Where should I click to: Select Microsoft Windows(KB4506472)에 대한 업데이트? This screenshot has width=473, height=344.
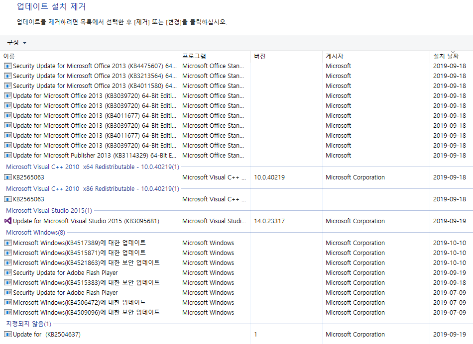click(79, 302)
